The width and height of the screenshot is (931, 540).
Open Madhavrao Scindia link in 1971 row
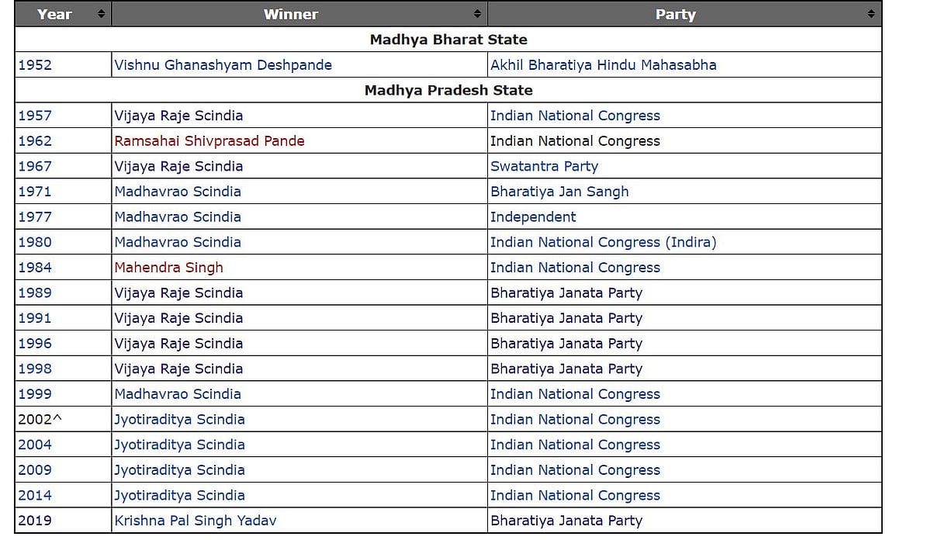click(178, 192)
